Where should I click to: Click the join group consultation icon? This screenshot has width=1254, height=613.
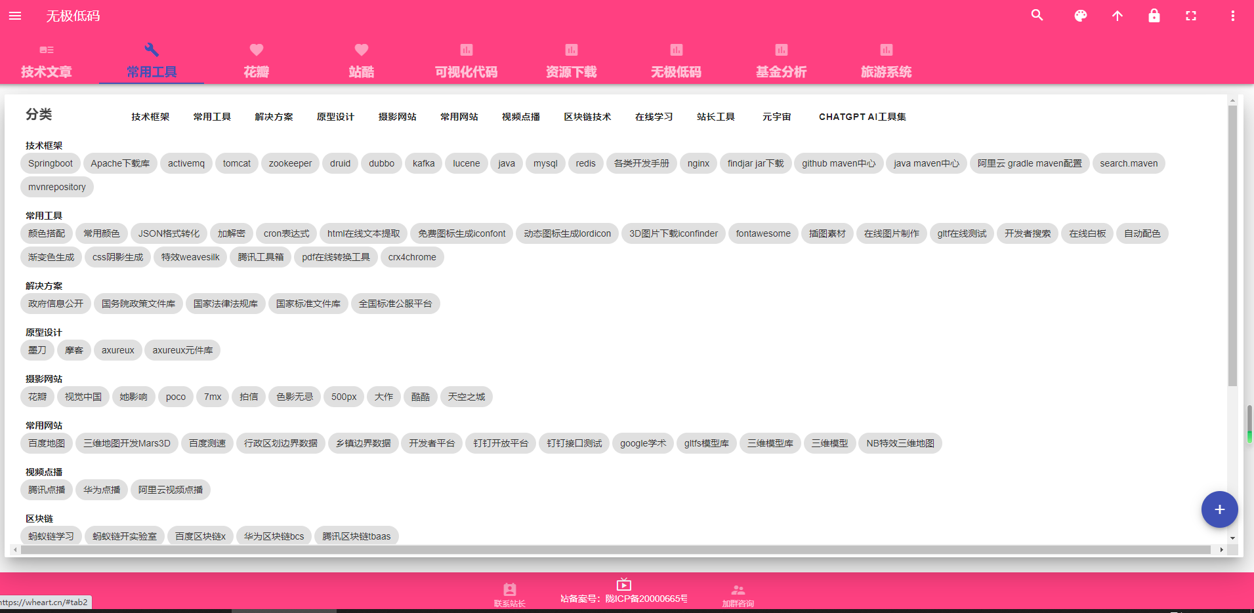(738, 590)
